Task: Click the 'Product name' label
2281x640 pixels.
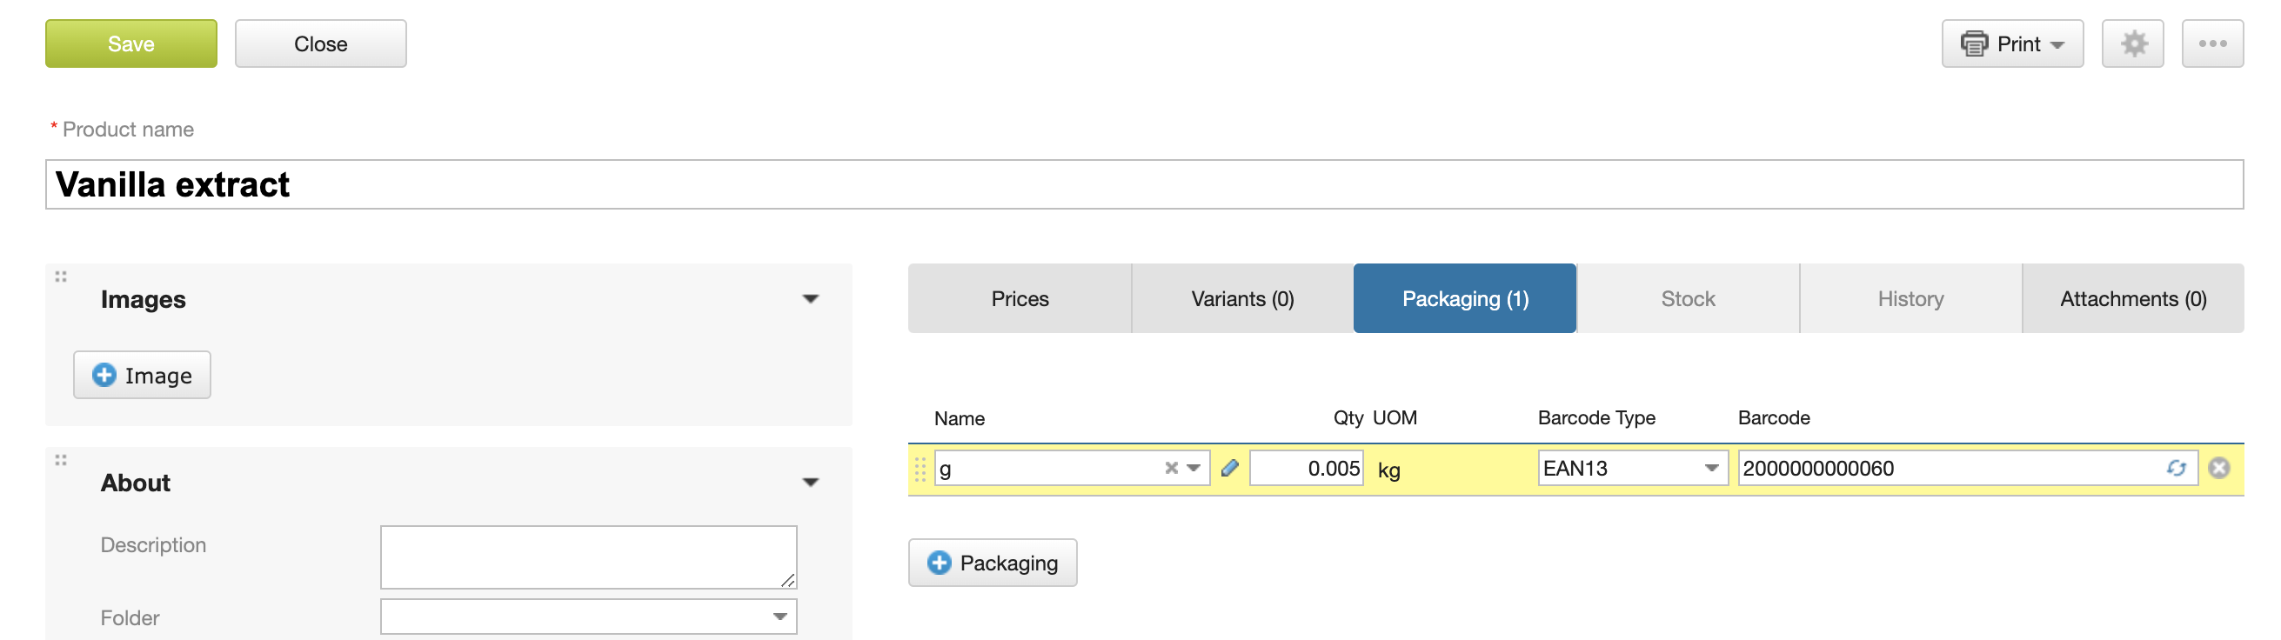Action: [x=129, y=130]
